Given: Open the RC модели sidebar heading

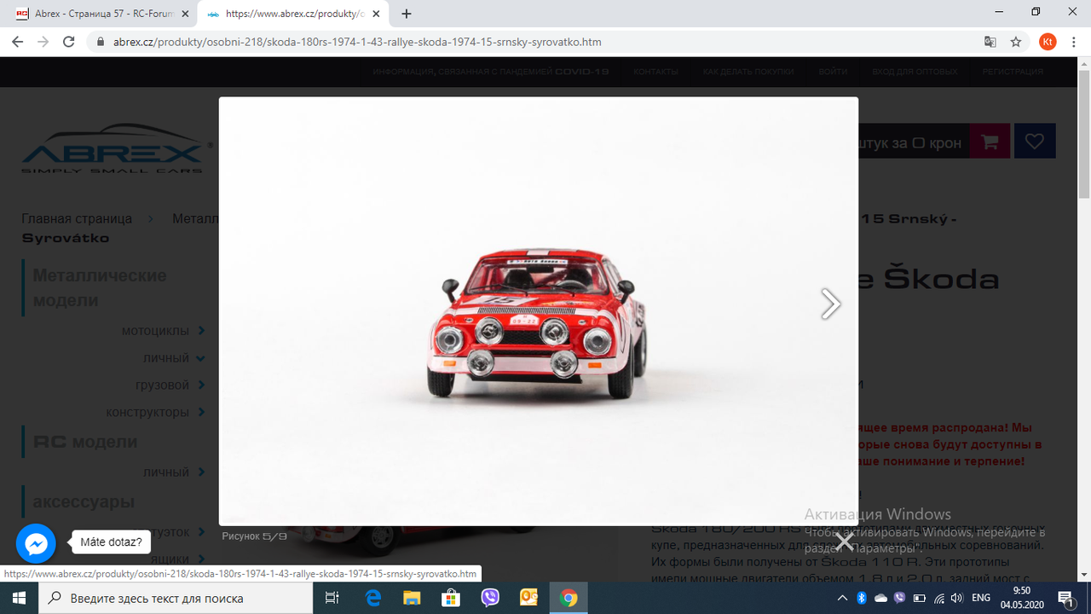Looking at the screenshot, I should click(85, 442).
